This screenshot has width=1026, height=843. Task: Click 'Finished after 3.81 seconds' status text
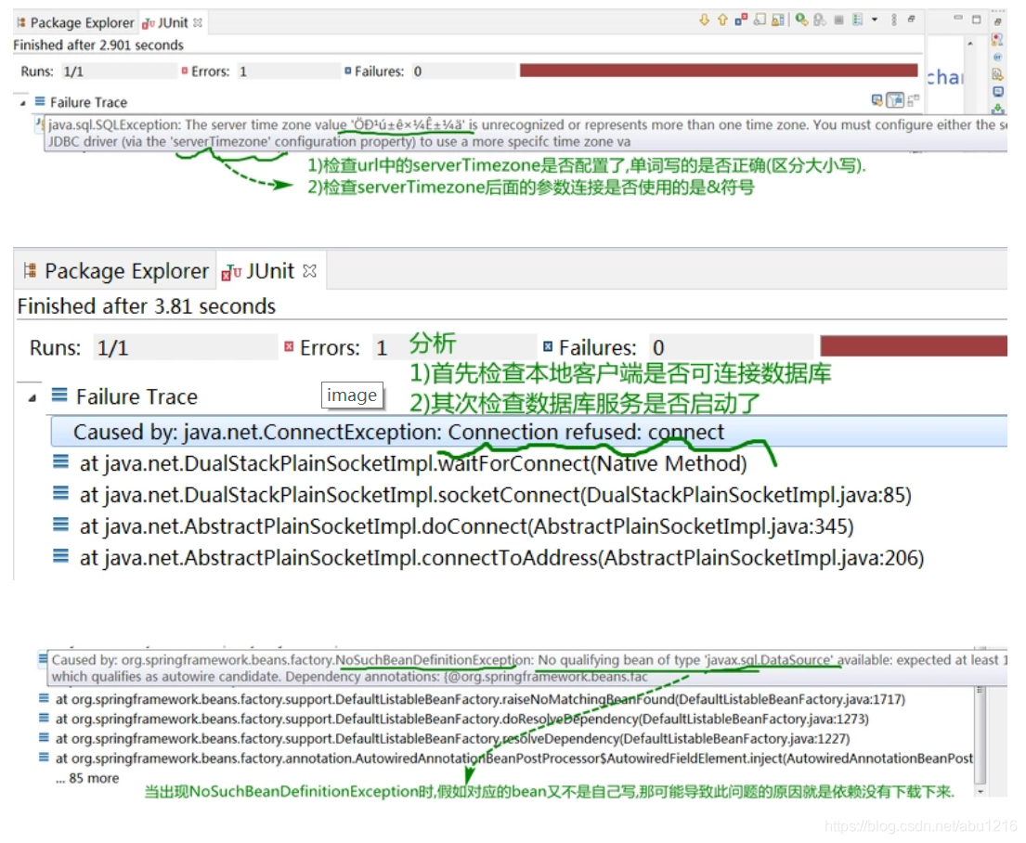coord(147,306)
